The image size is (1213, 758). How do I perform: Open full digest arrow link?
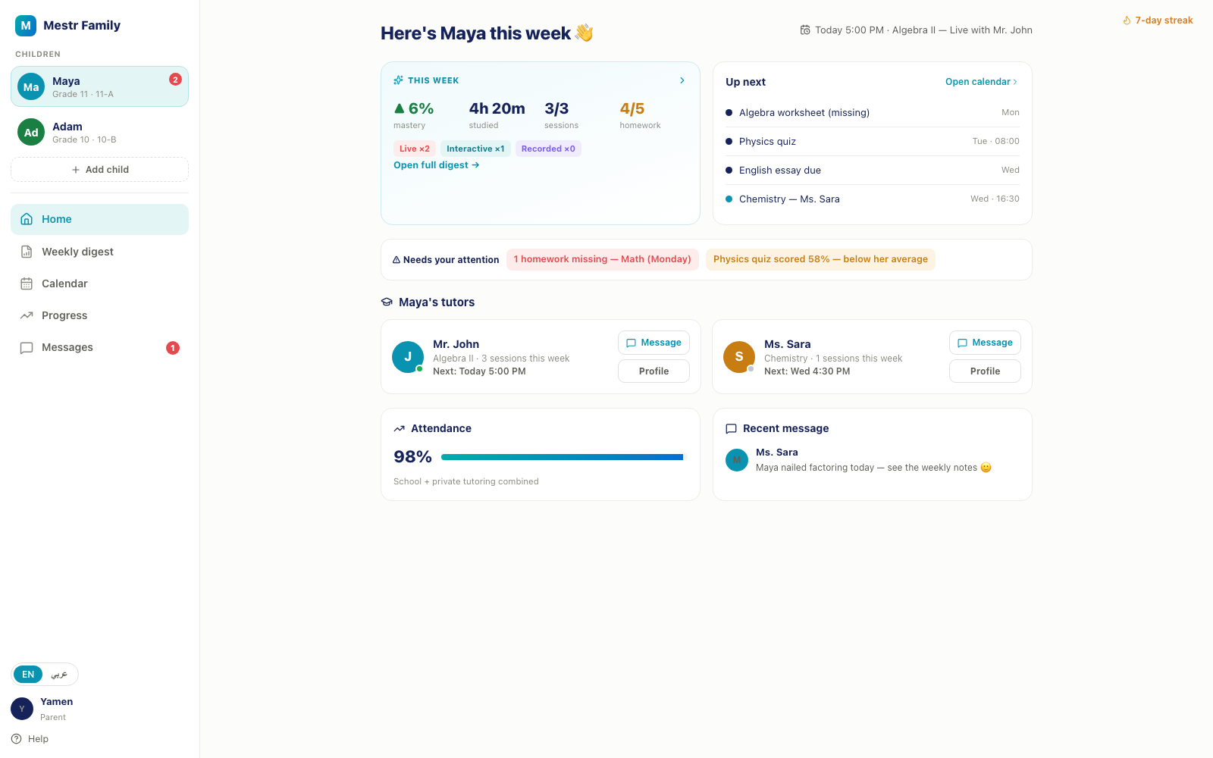(x=437, y=165)
